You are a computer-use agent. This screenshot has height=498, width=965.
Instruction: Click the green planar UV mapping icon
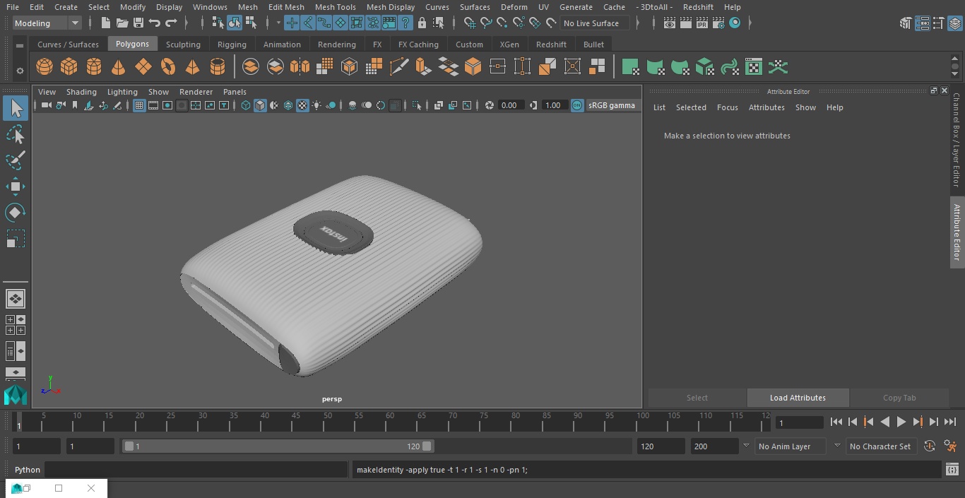coord(630,67)
